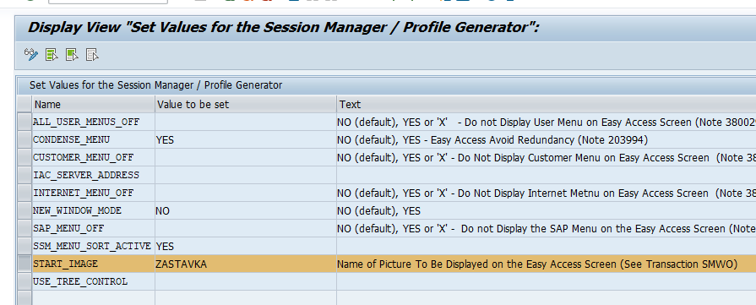Toggle Display/Change mode pencil-glasses icon
Screen dimensions: 756x305
pyautogui.click(x=31, y=55)
